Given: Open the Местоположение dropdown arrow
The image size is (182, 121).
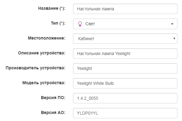Looking at the screenshot, I should (174, 39).
